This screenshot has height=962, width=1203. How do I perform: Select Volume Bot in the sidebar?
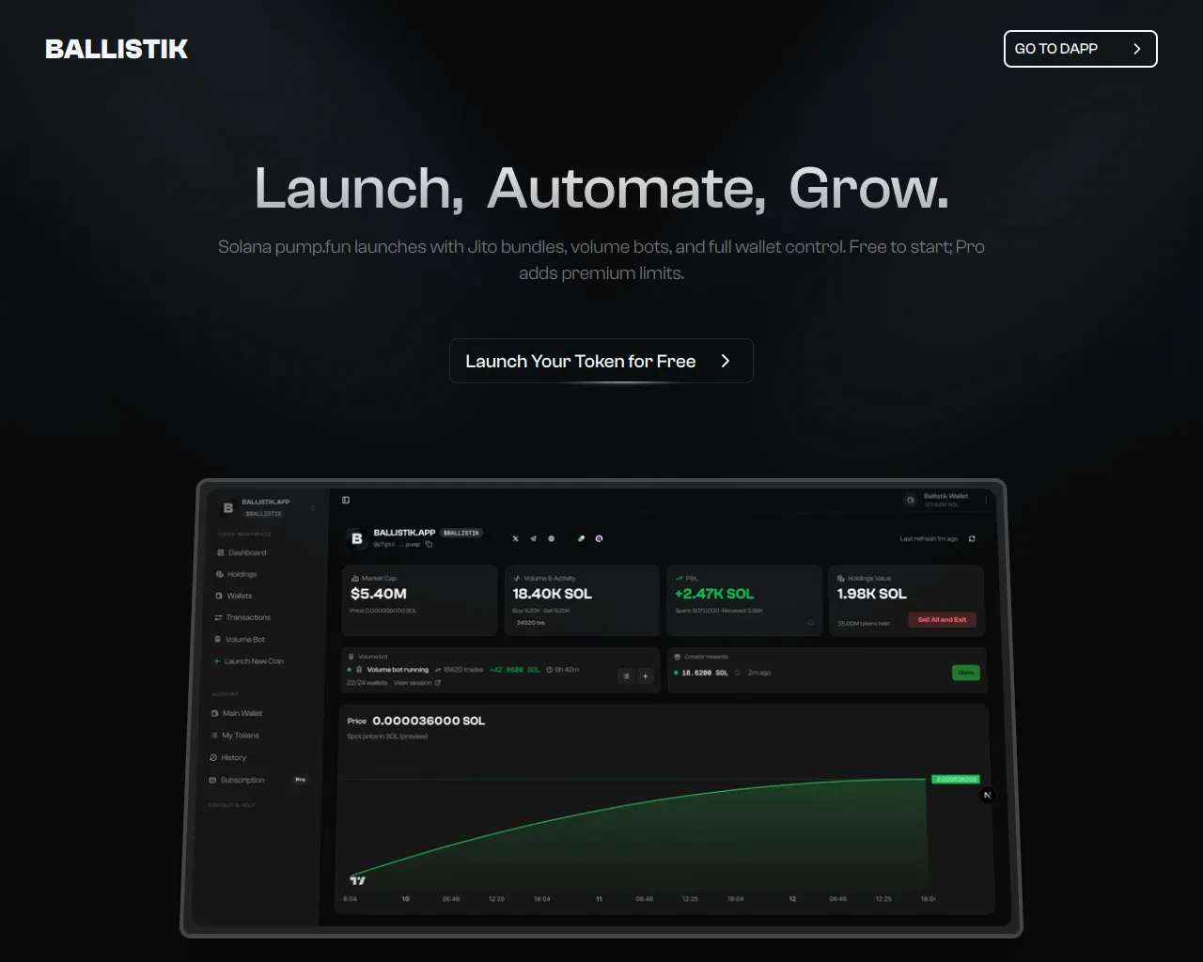240,639
